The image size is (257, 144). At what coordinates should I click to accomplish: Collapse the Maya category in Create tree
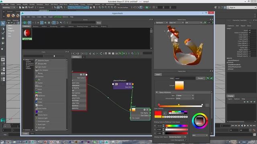24,60
